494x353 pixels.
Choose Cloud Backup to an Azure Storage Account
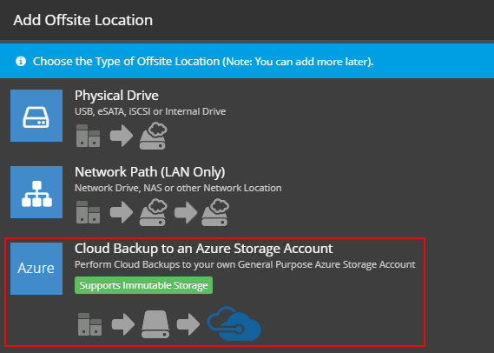coord(203,249)
